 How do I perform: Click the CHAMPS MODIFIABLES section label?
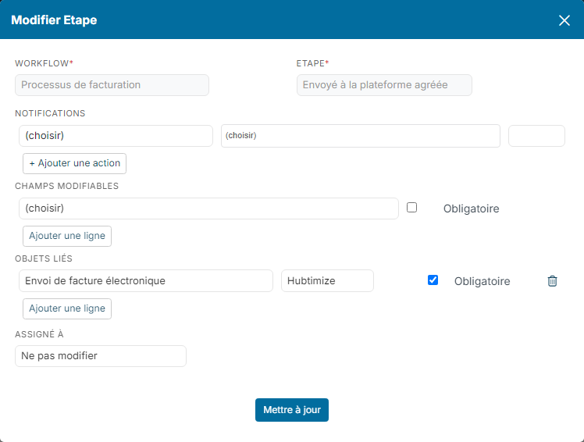tap(66, 186)
